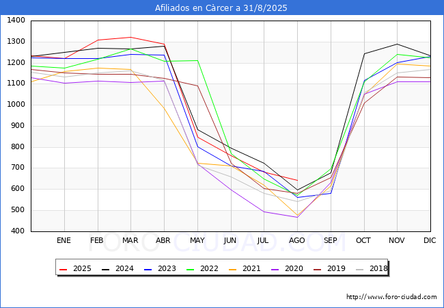Screen dimensions: 444x308
Task: Select the 2020 legend label
Action: 294,268
